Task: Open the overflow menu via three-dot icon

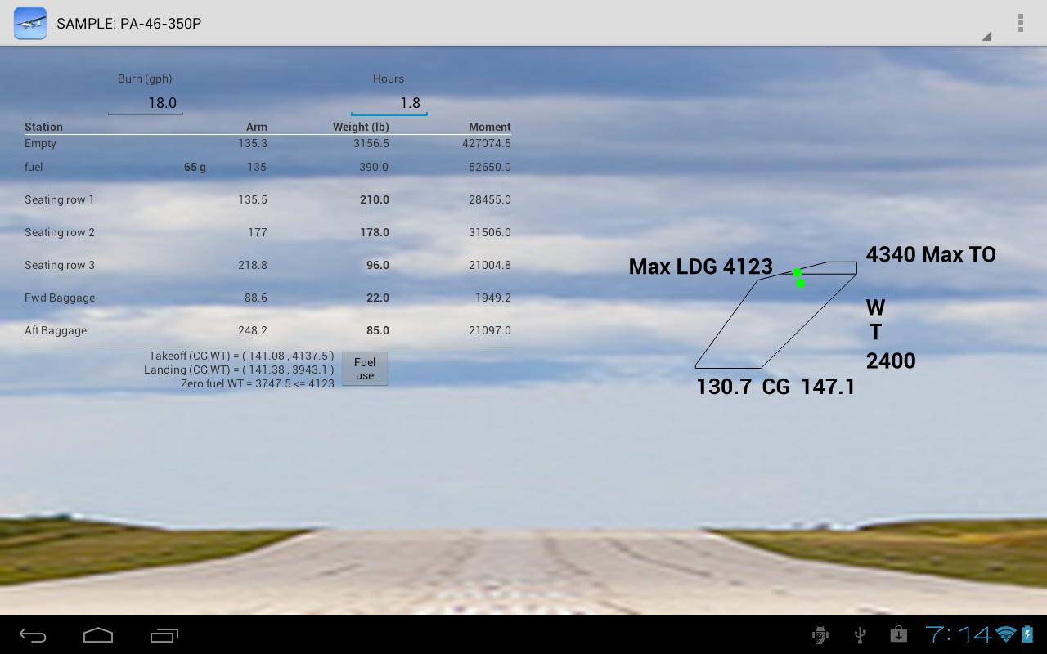Action: [1020, 23]
